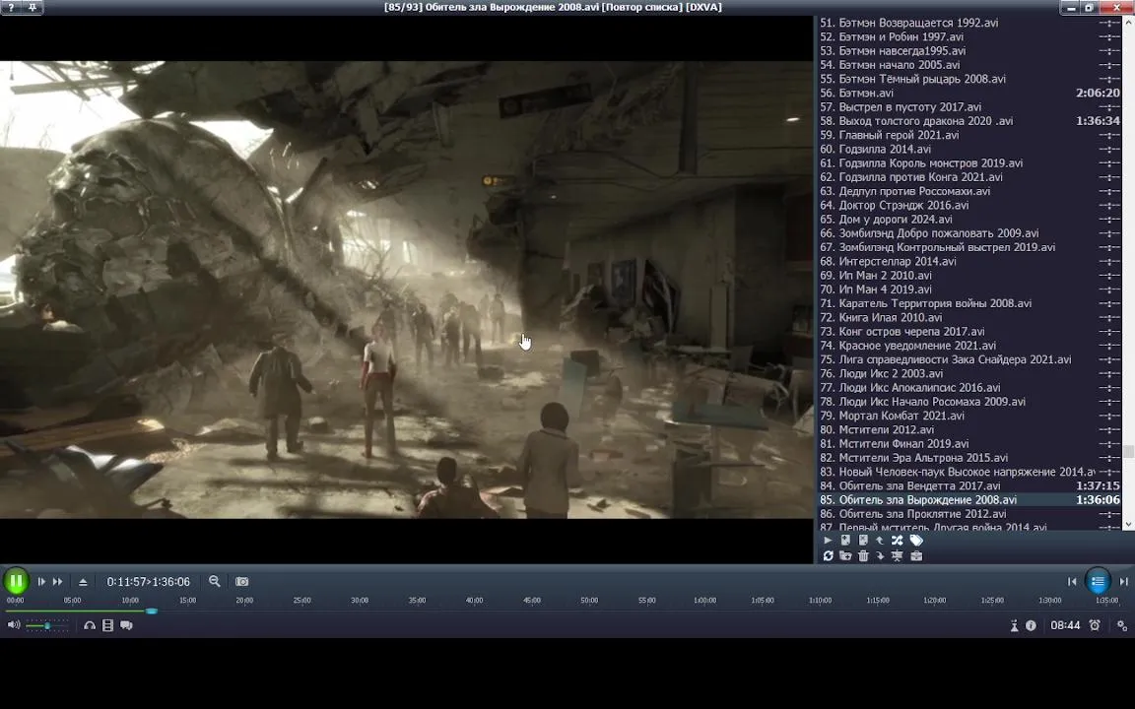The width and height of the screenshot is (1135, 709).
Task: Jump to the 50:00 timeline mark
Action: (x=589, y=601)
